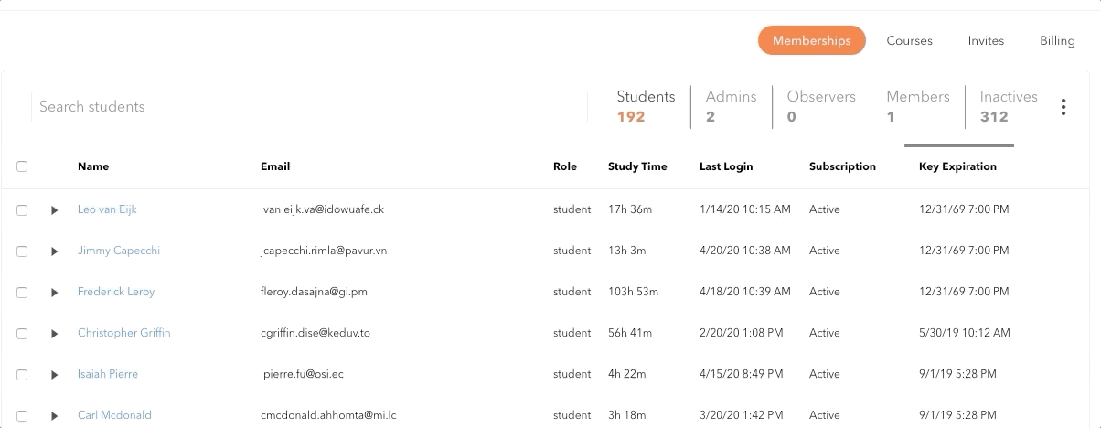
Task: Sort by the Key Expiration column header
Action: coord(957,166)
